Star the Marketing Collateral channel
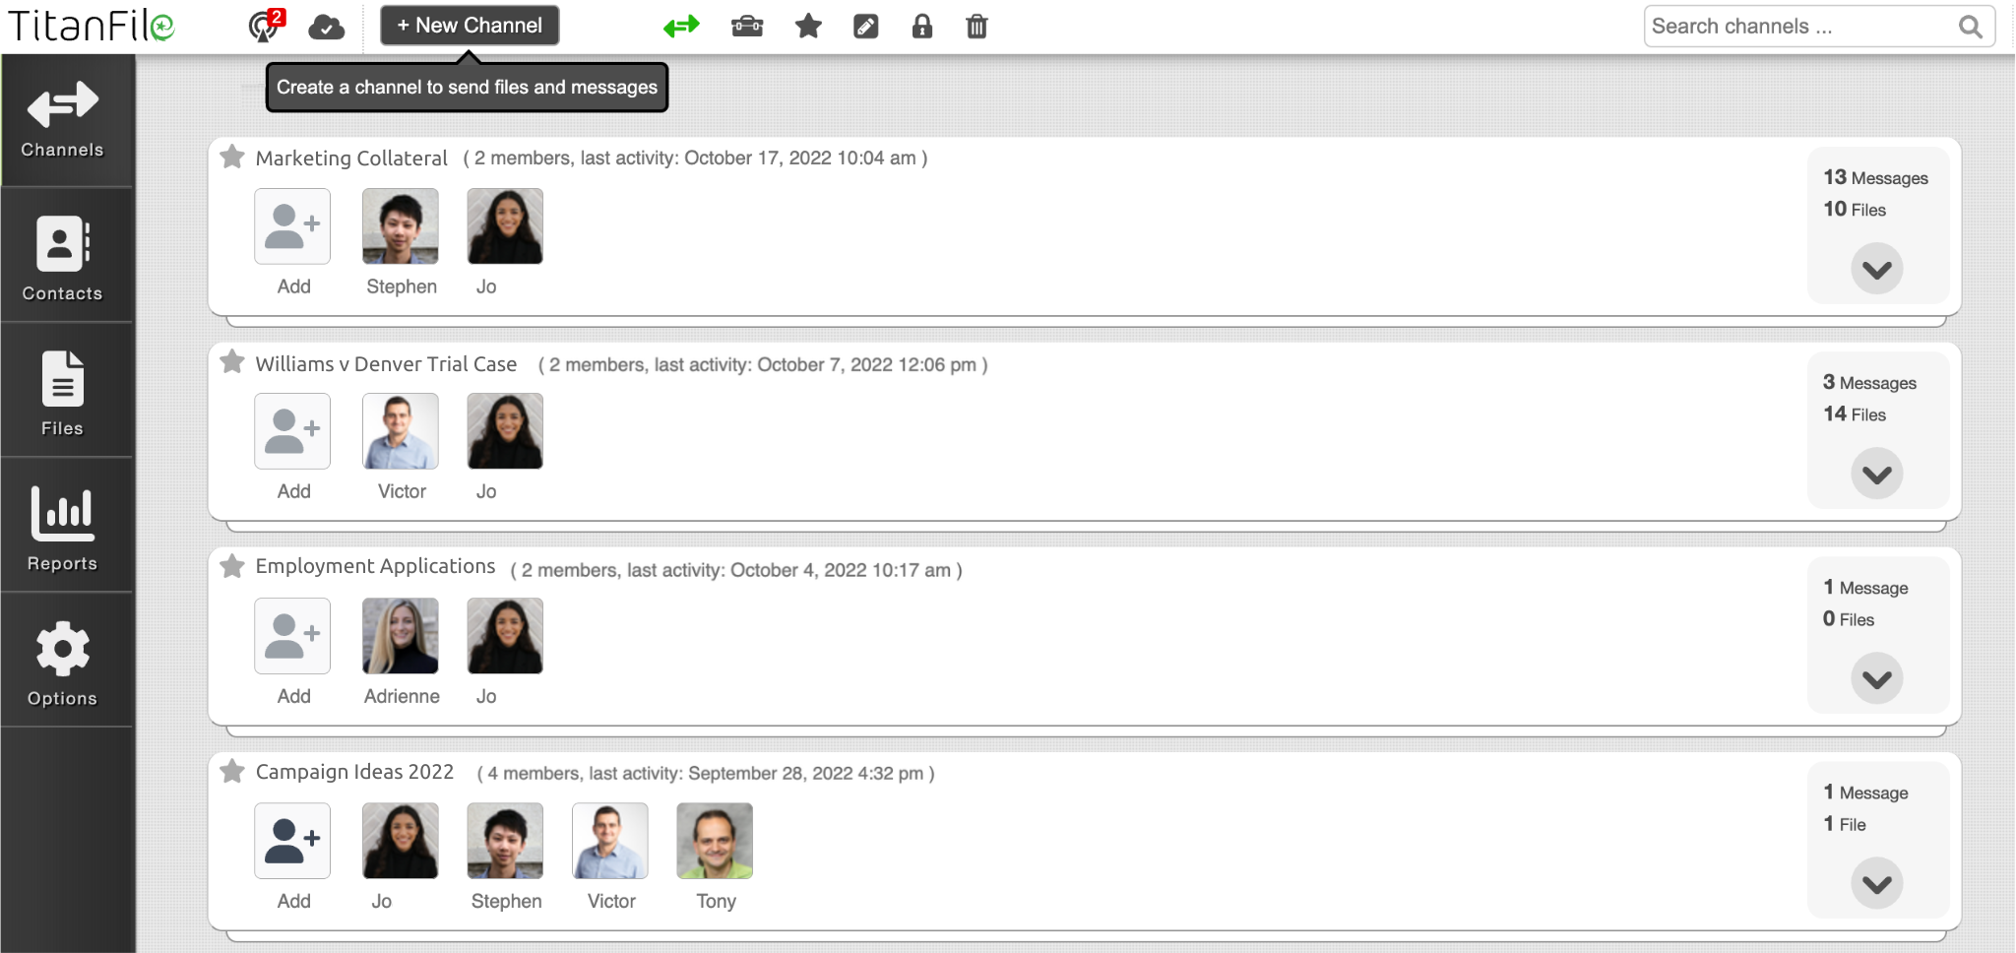2016x953 pixels. pyautogui.click(x=232, y=158)
